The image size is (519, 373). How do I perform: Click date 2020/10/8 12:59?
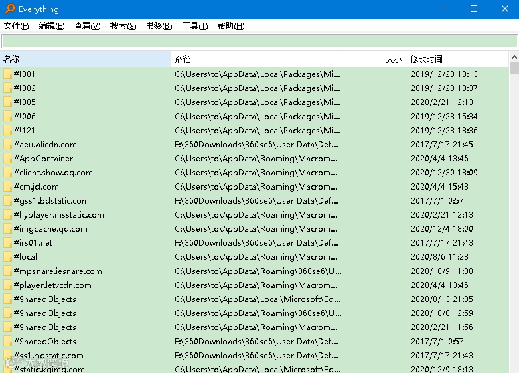click(x=442, y=313)
